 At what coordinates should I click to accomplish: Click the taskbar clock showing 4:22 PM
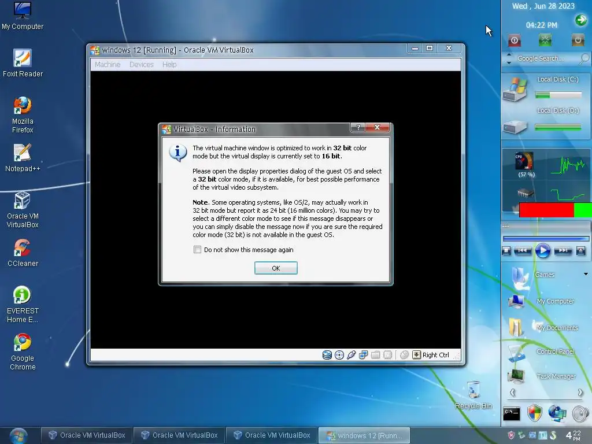[573, 435]
